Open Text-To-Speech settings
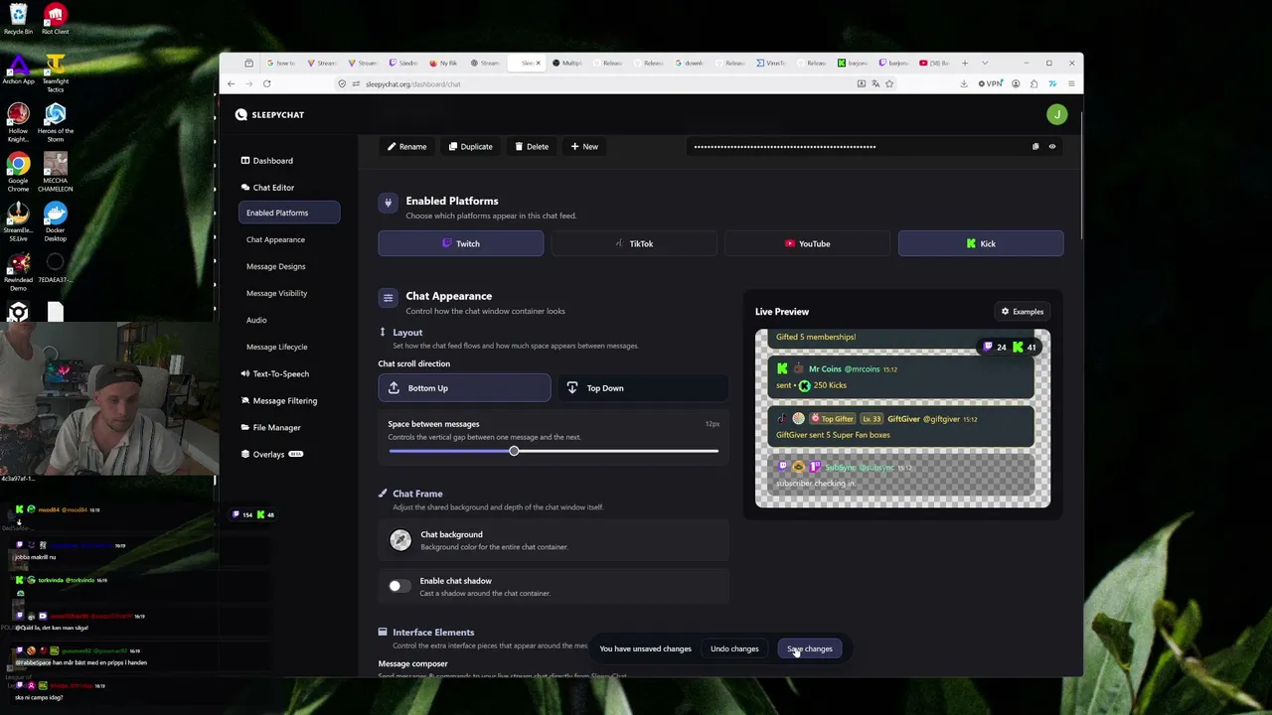This screenshot has height=715, width=1272. click(274, 373)
